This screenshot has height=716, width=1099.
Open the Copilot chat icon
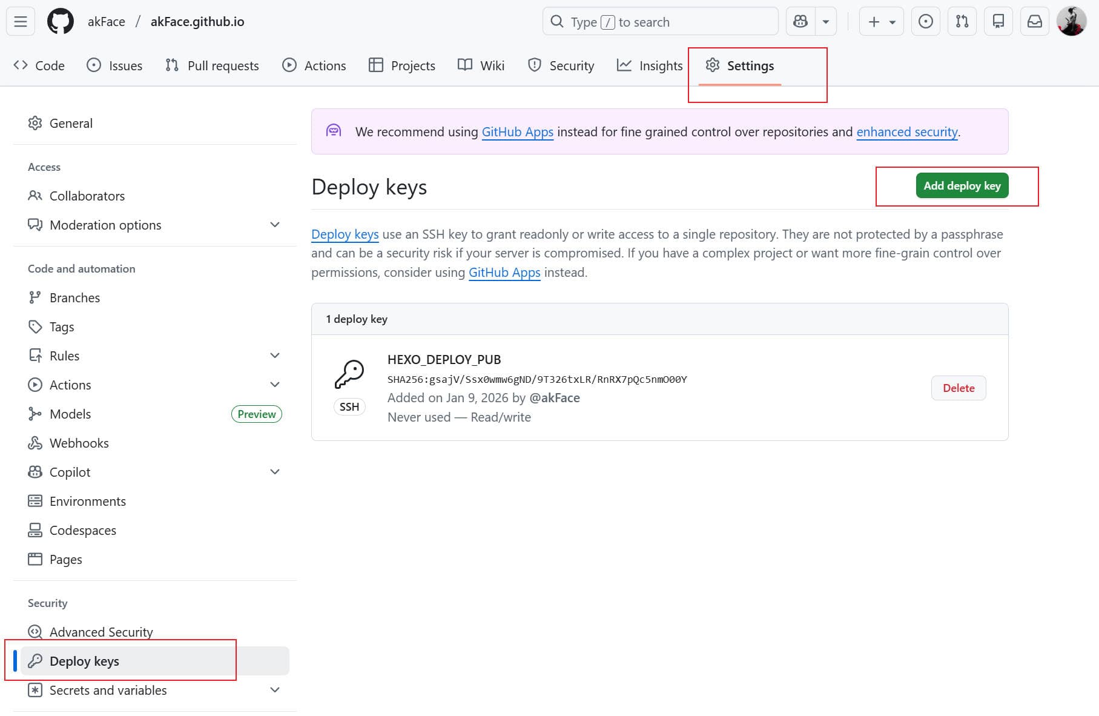(800, 22)
